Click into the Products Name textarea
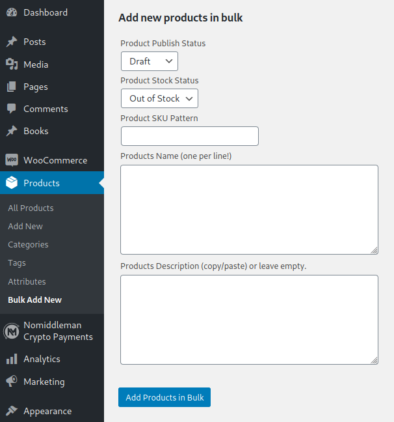Screen dimensions: 394x422 [x=250, y=210]
